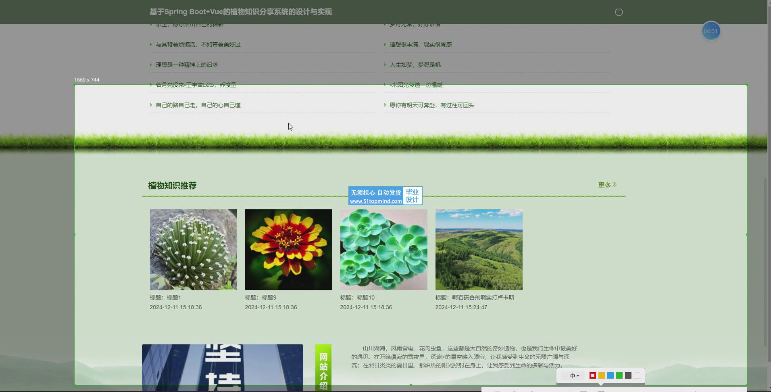The image size is (771, 392).
Task: Pick the yellow annotation color swatch
Action: (601, 376)
